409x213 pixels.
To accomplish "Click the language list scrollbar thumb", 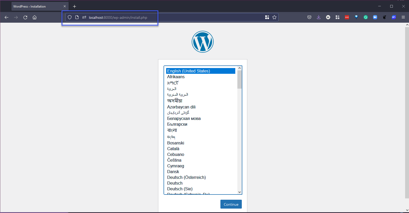I will (x=239, y=80).
